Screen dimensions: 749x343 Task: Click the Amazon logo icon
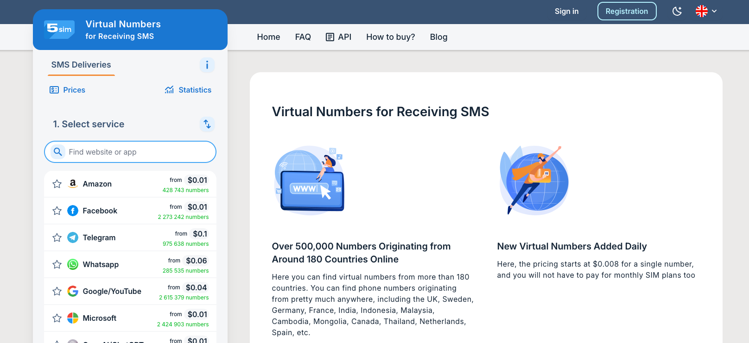(x=73, y=184)
